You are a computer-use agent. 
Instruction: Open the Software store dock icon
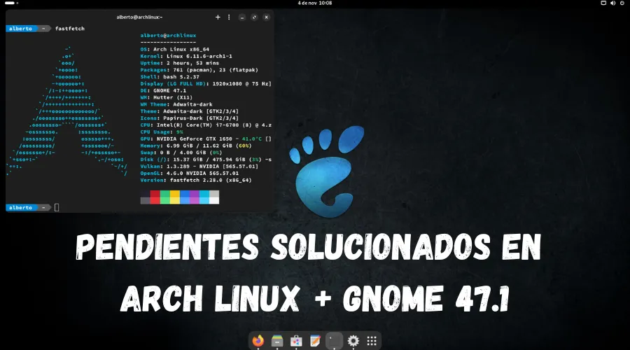coord(296,341)
